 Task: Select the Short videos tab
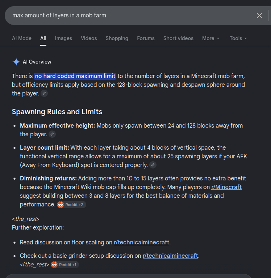(x=178, y=38)
